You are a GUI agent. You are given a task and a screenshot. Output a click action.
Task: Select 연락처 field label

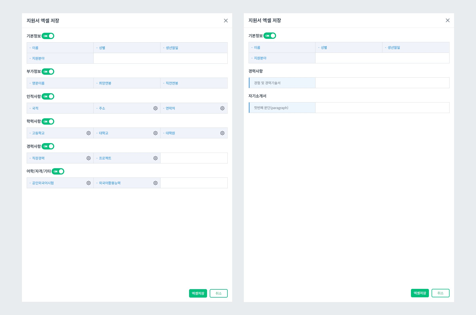pos(170,108)
